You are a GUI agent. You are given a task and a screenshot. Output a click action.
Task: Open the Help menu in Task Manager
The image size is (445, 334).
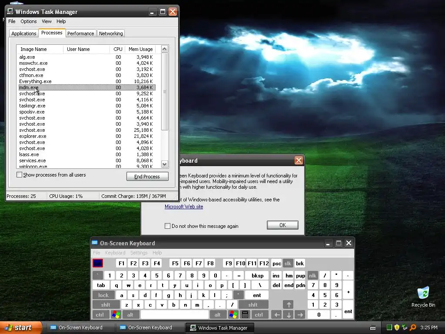[x=61, y=21]
